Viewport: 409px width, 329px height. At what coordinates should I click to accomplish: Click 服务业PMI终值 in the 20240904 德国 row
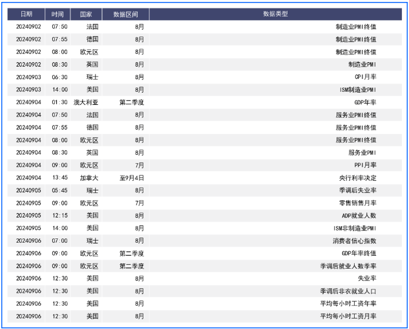(x=356, y=128)
